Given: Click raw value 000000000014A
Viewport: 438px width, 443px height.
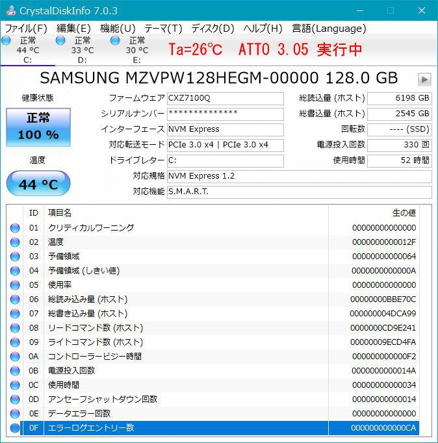Looking at the screenshot, I should 384,371.
